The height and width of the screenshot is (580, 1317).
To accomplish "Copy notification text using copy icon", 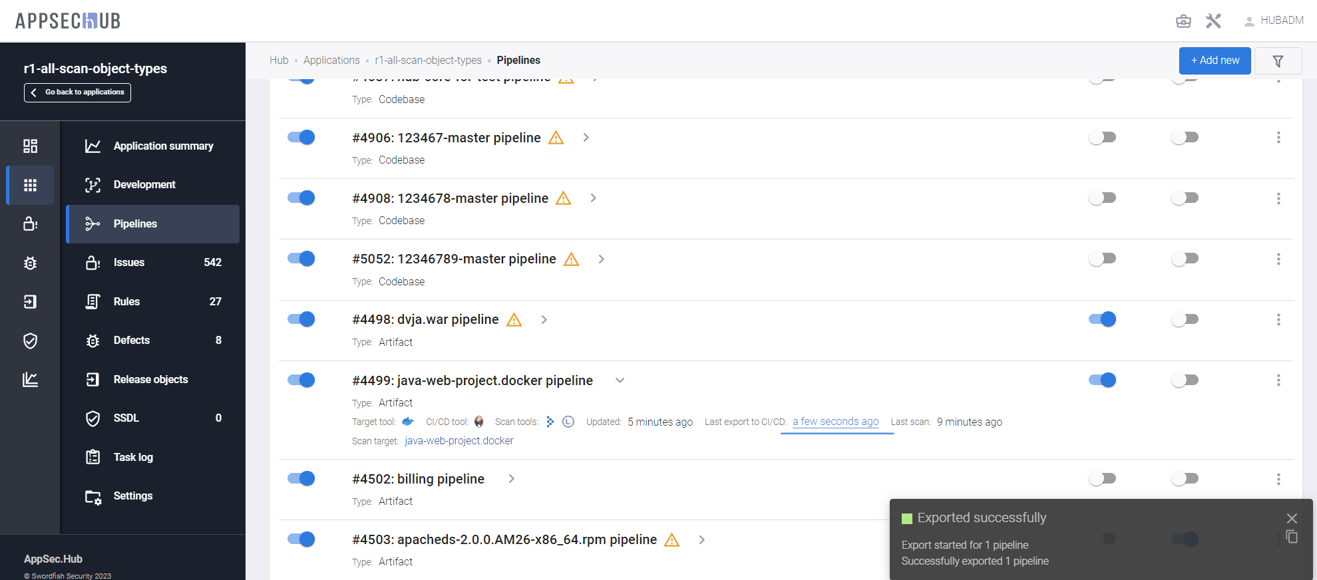I will 1292,537.
